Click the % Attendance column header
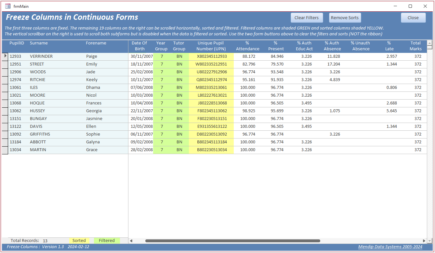The height and width of the screenshot is (253, 435). pyautogui.click(x=247, y=46)
